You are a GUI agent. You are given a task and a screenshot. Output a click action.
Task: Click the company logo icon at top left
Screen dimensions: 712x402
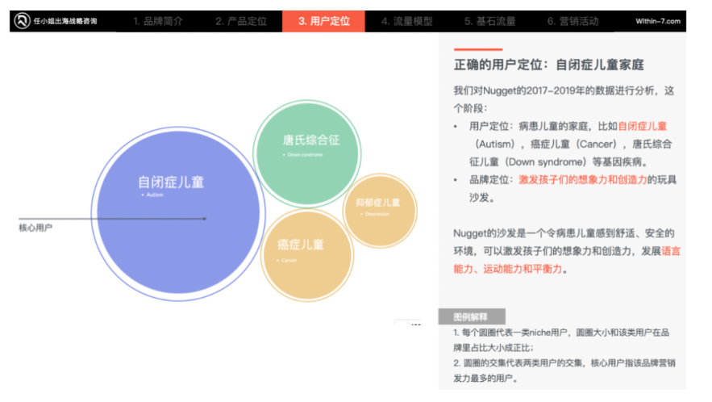[x=23, y=21]
